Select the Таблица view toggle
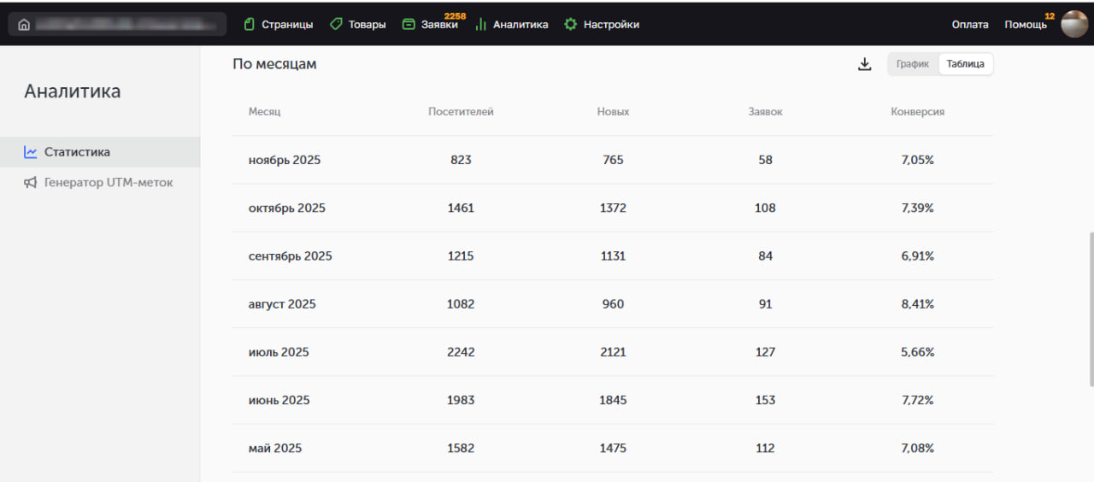 click(966, 64)
